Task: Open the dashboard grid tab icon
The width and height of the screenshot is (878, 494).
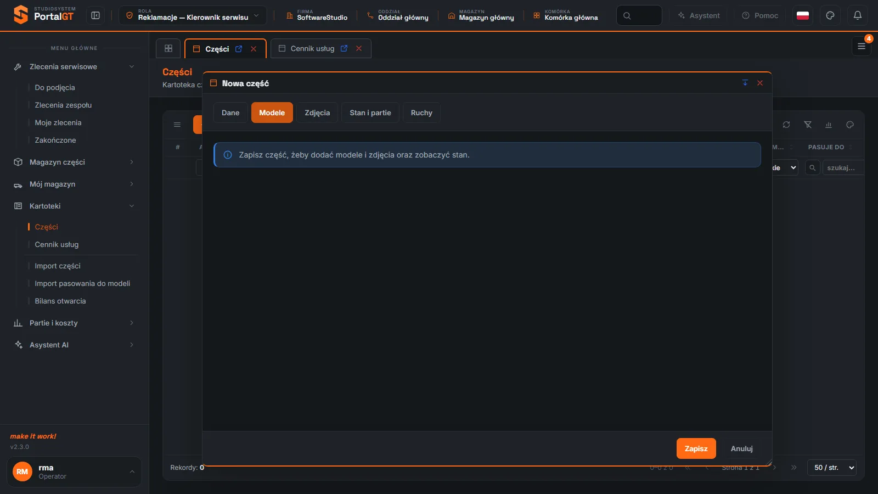Action: pyautogui.click(x=168, y=48)
